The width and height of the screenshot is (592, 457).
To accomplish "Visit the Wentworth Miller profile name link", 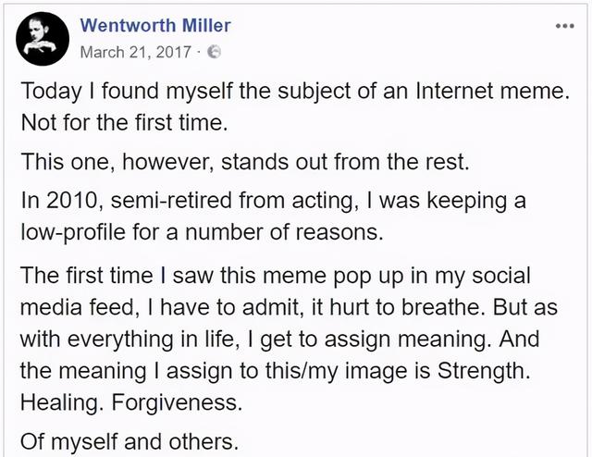I will point(155,25).
